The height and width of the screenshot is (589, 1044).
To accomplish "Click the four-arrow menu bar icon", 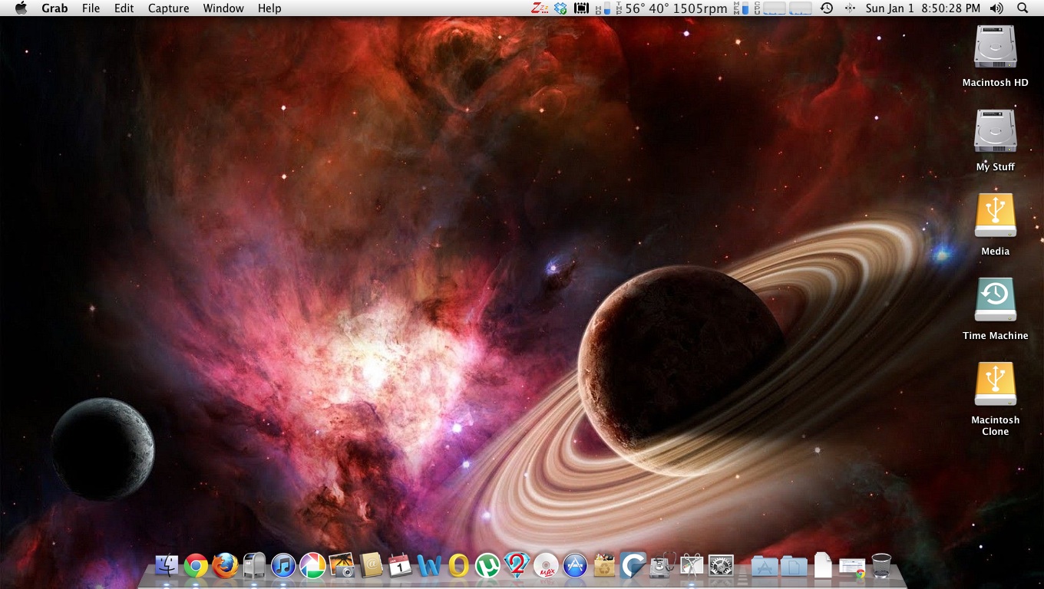I will pyautogui.click(x=850, y=8).
